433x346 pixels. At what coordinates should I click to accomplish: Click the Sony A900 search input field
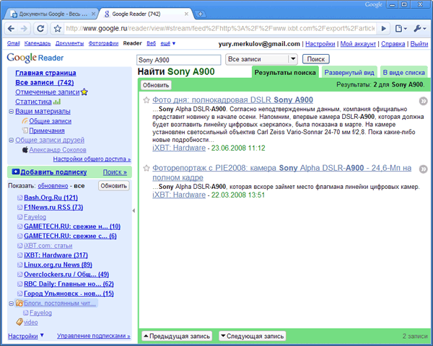tap(179, 60)
